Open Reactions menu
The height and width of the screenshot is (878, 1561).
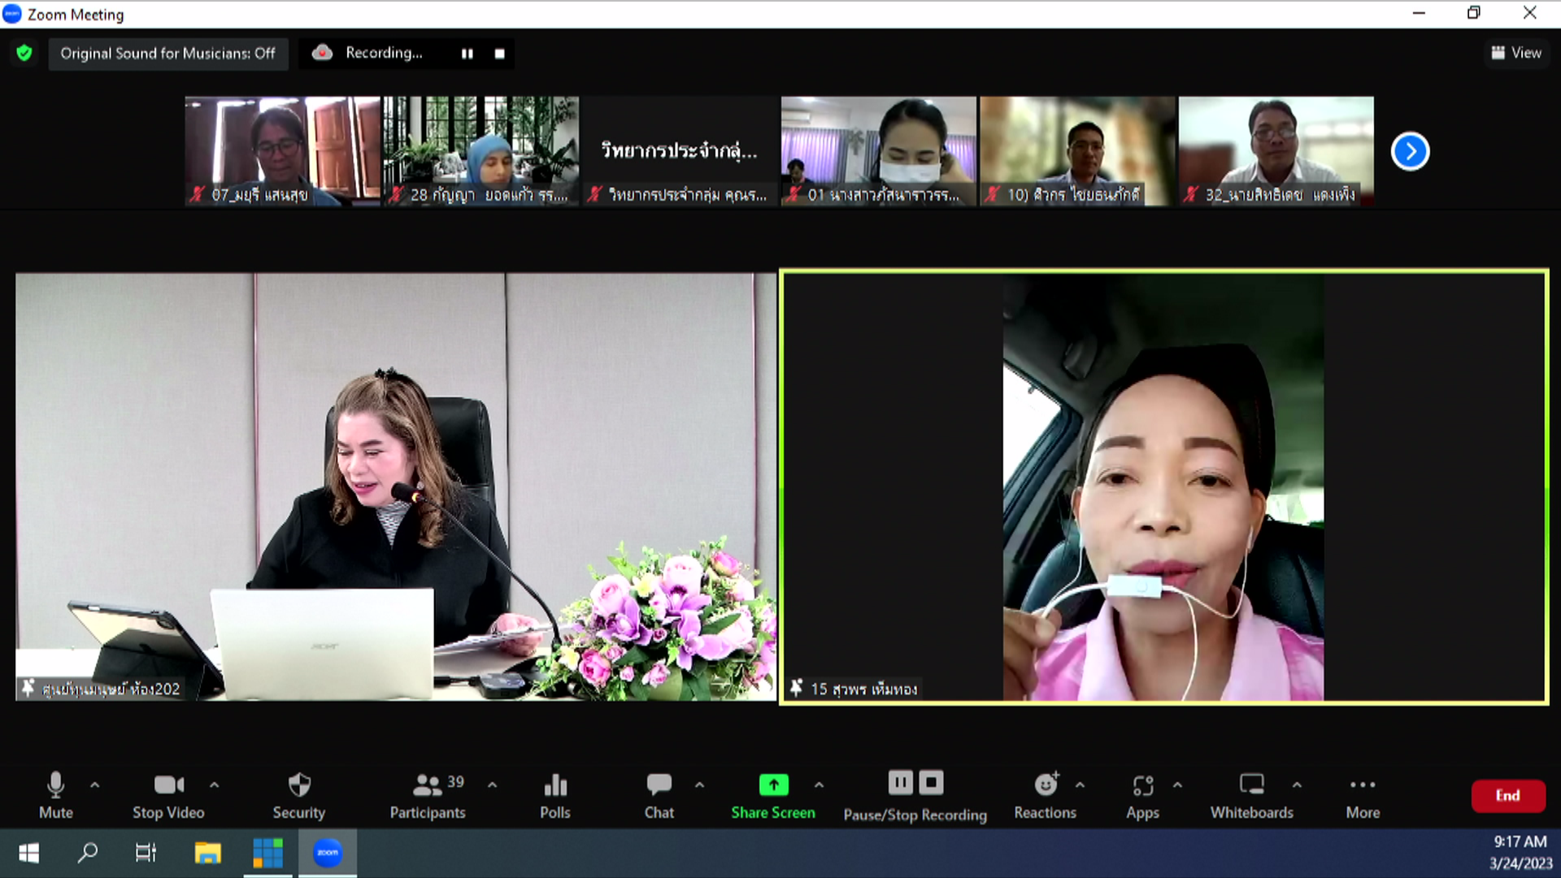(1046, 795)
